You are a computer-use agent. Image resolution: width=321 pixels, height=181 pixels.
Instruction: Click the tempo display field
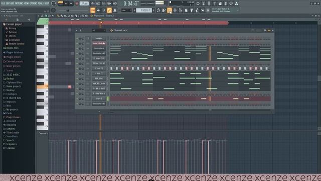pyautogui.click(x=84, y=4)
